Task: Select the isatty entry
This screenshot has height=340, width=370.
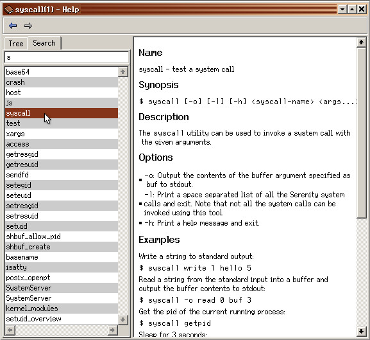Action: tap(62, 267)
